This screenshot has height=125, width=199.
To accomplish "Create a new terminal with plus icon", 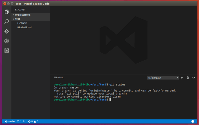I will [182, 78].
